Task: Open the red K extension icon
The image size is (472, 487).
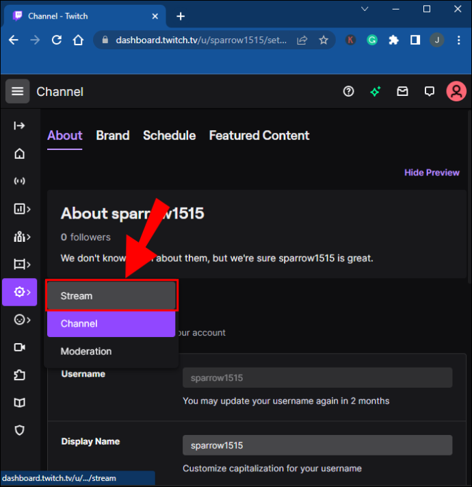Action: click(x=350, y=40)
